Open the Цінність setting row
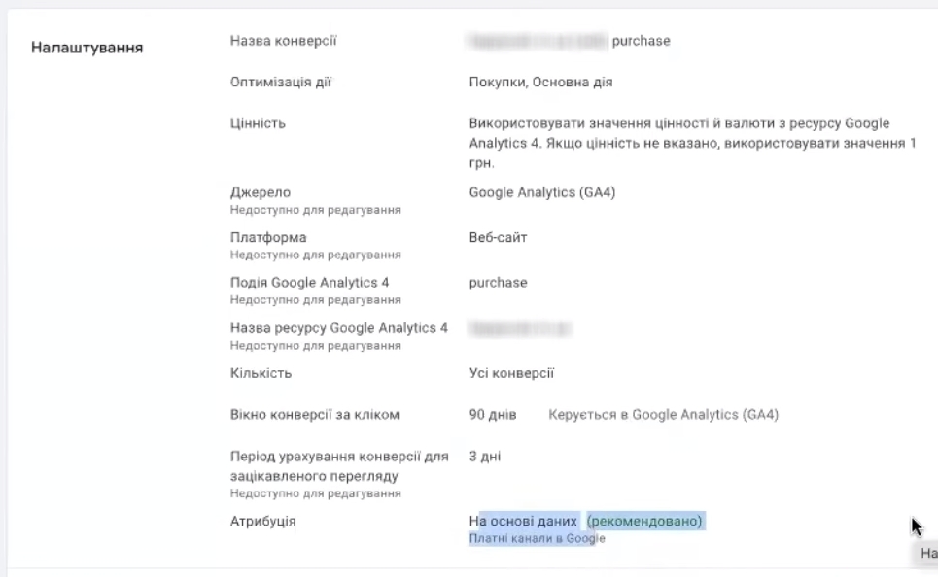This screenshot has width=938, height=577. pyautogui.click(x=258, y=123)
